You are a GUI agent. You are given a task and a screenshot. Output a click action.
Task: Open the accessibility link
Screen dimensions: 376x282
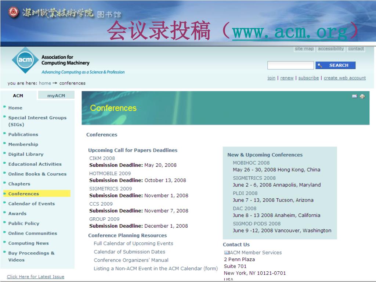(331, 49)
